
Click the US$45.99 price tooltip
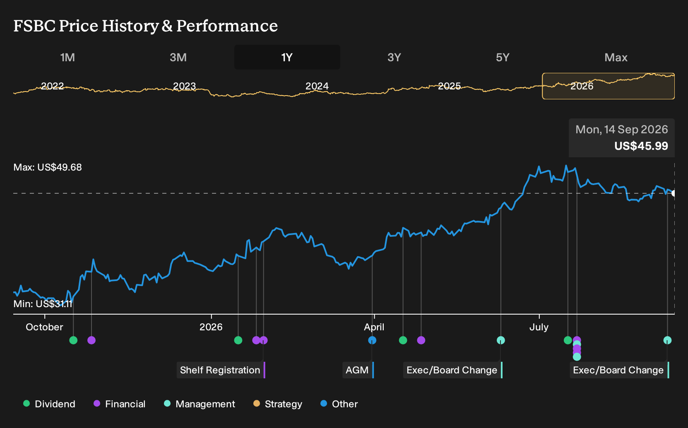tap(622, 138)
